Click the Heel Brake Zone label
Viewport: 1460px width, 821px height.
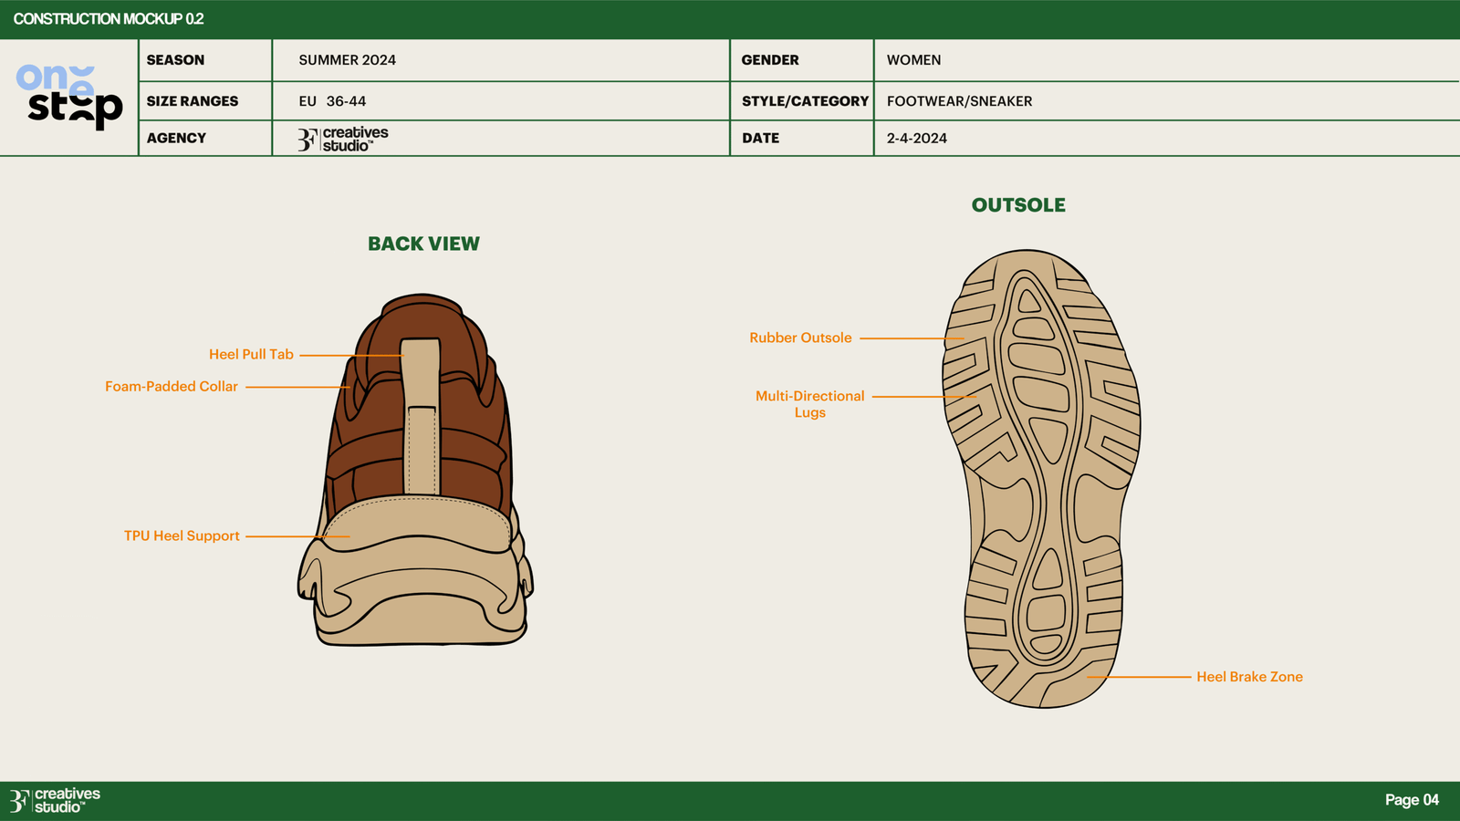pos(1249,677)
